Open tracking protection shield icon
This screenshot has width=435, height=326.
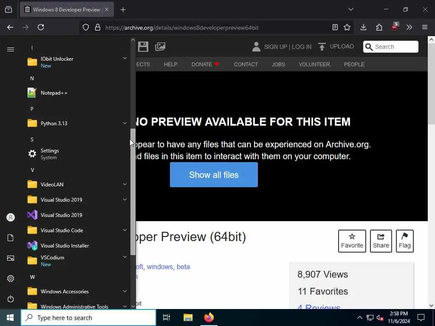tap(86, 27)
